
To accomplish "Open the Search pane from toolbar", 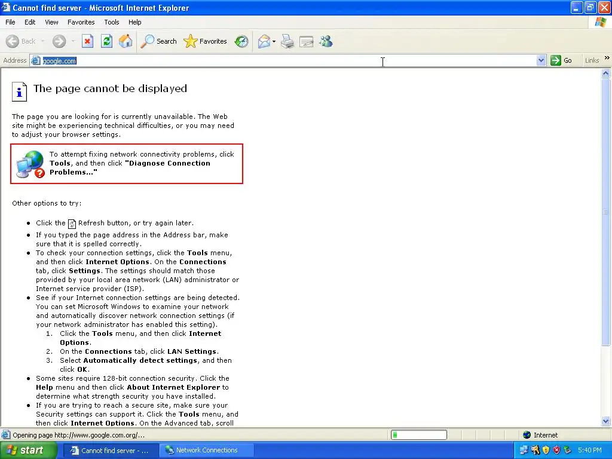I will point(158,41).
